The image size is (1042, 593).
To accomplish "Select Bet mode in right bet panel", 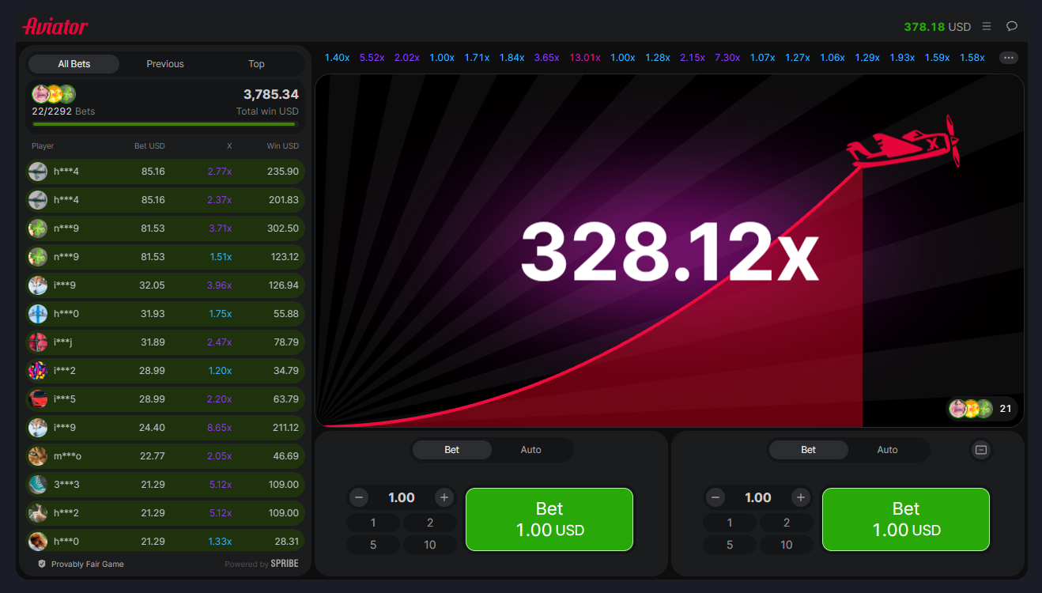I will point(808,450).
